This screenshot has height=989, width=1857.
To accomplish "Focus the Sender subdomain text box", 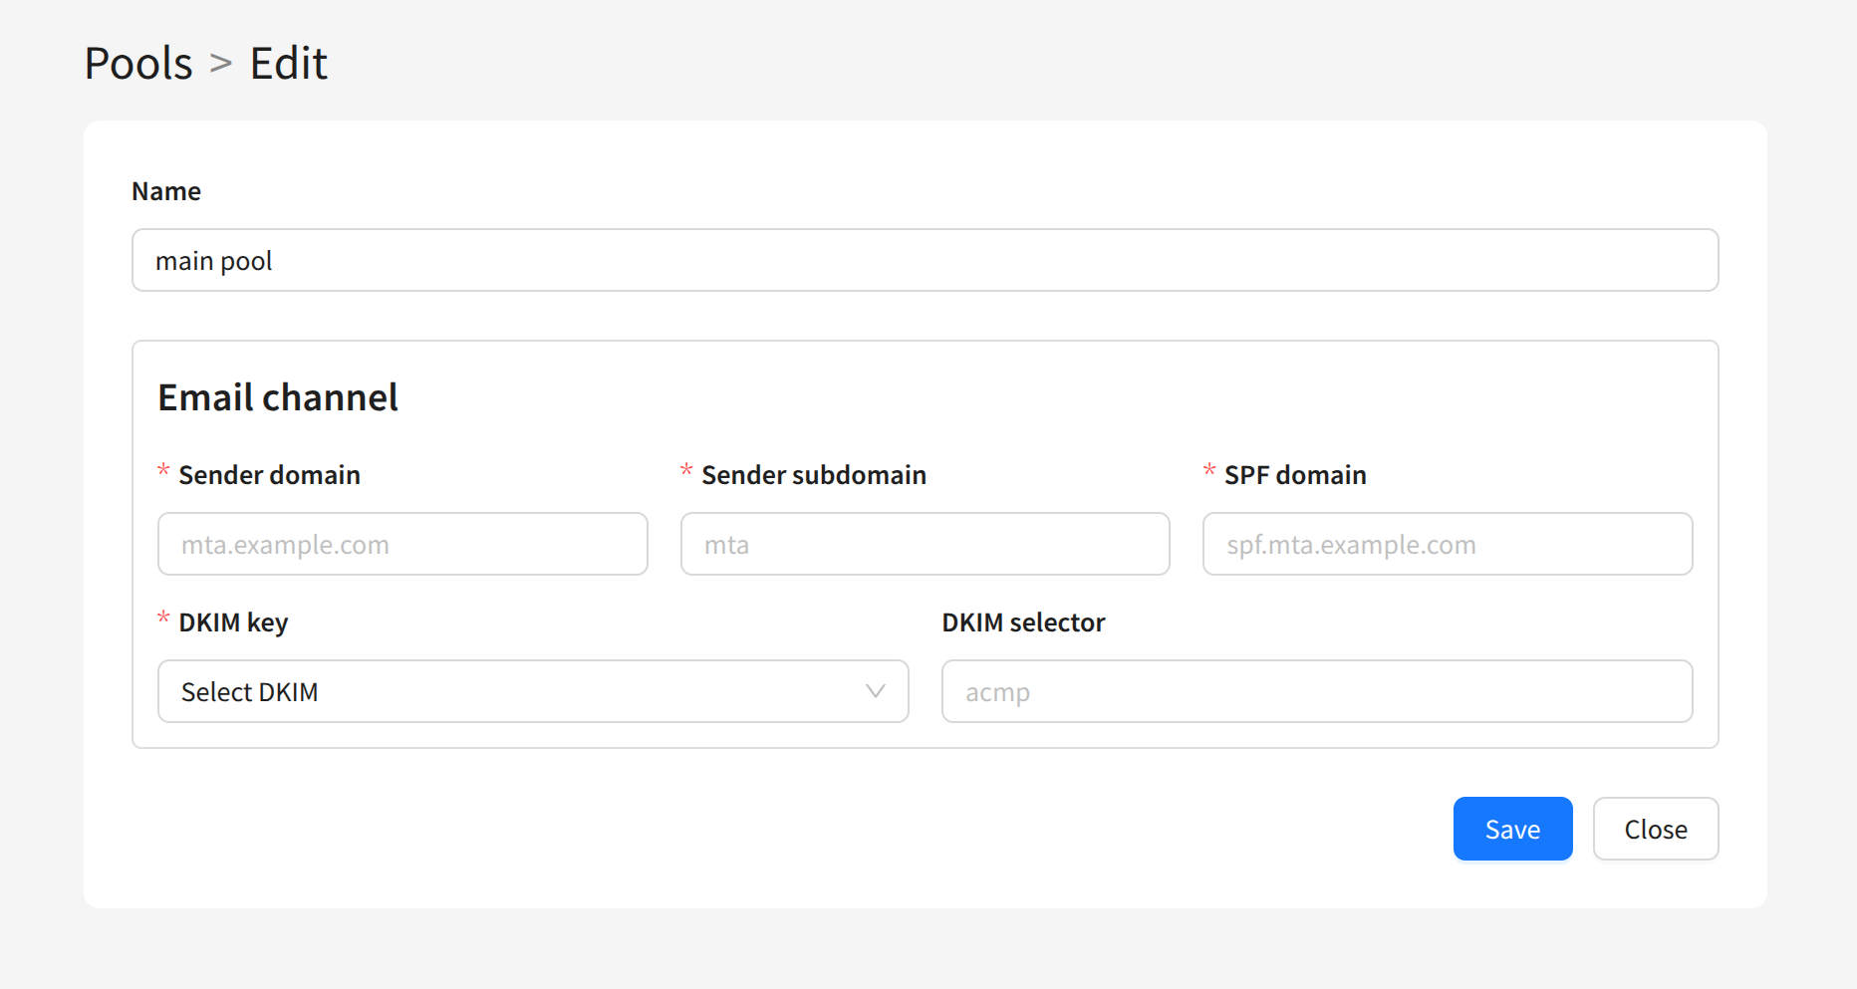I will pos(925,544).
